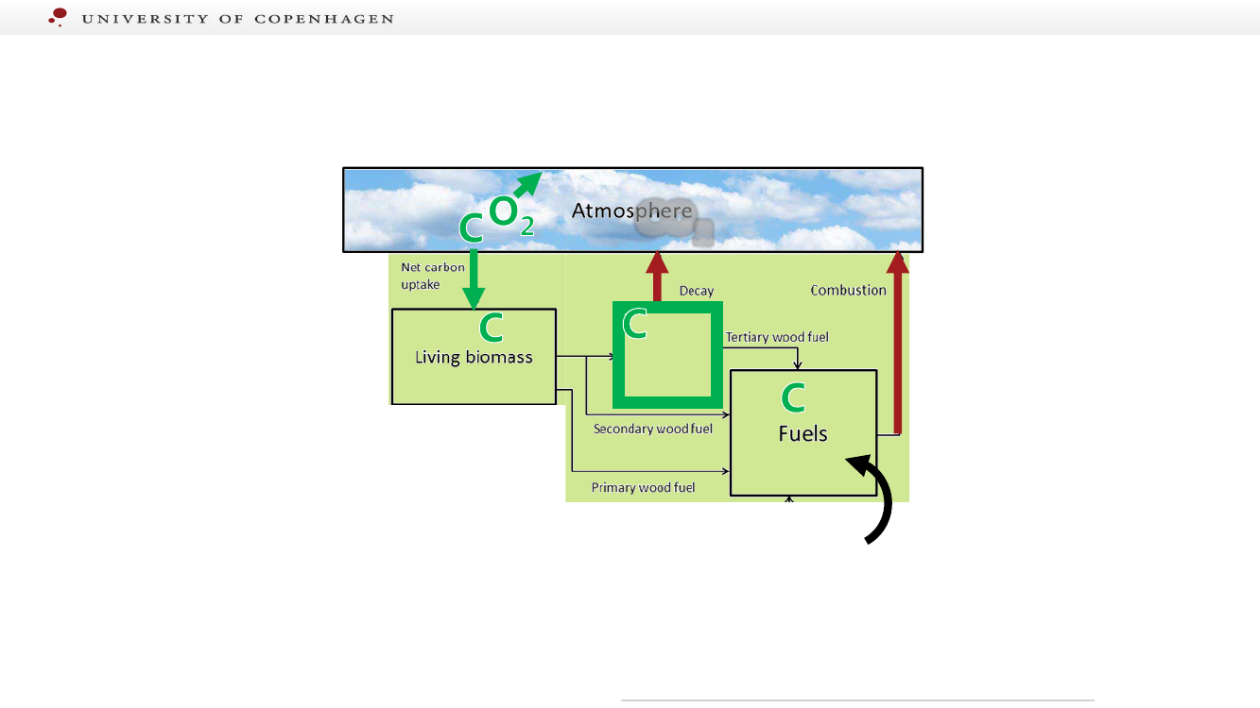Click the Decay label
Image resolution: width=1260 pixels, height=708 pixels.
point(697,292)
